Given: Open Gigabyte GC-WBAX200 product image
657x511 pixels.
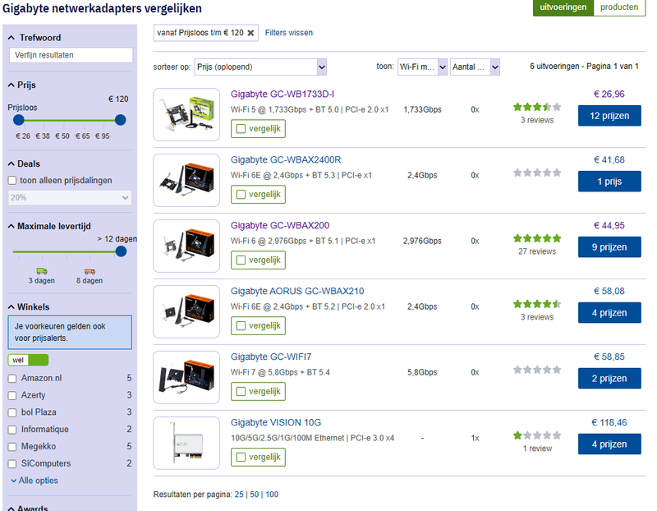Looking at the screenshot, I should [x=186, y=246].
